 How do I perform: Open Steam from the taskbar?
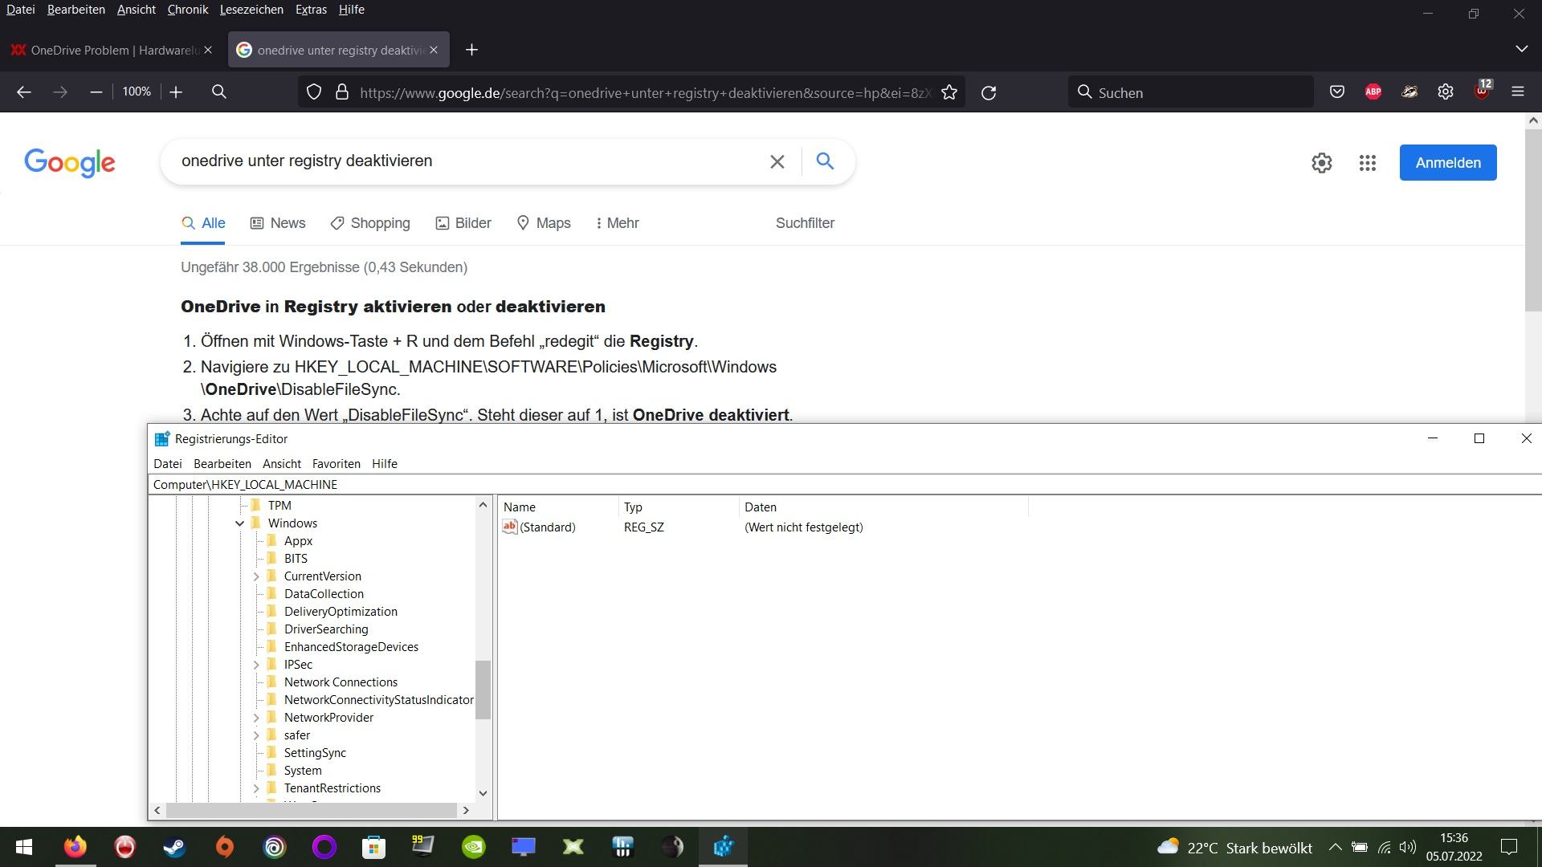click(x=175, y=847)
